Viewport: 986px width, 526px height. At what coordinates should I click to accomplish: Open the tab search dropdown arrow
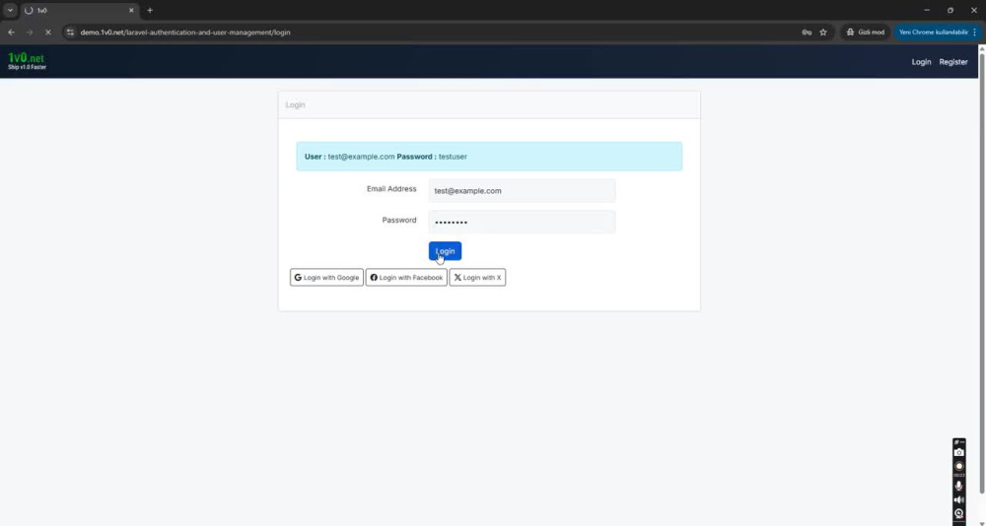[x=10, y=10]
